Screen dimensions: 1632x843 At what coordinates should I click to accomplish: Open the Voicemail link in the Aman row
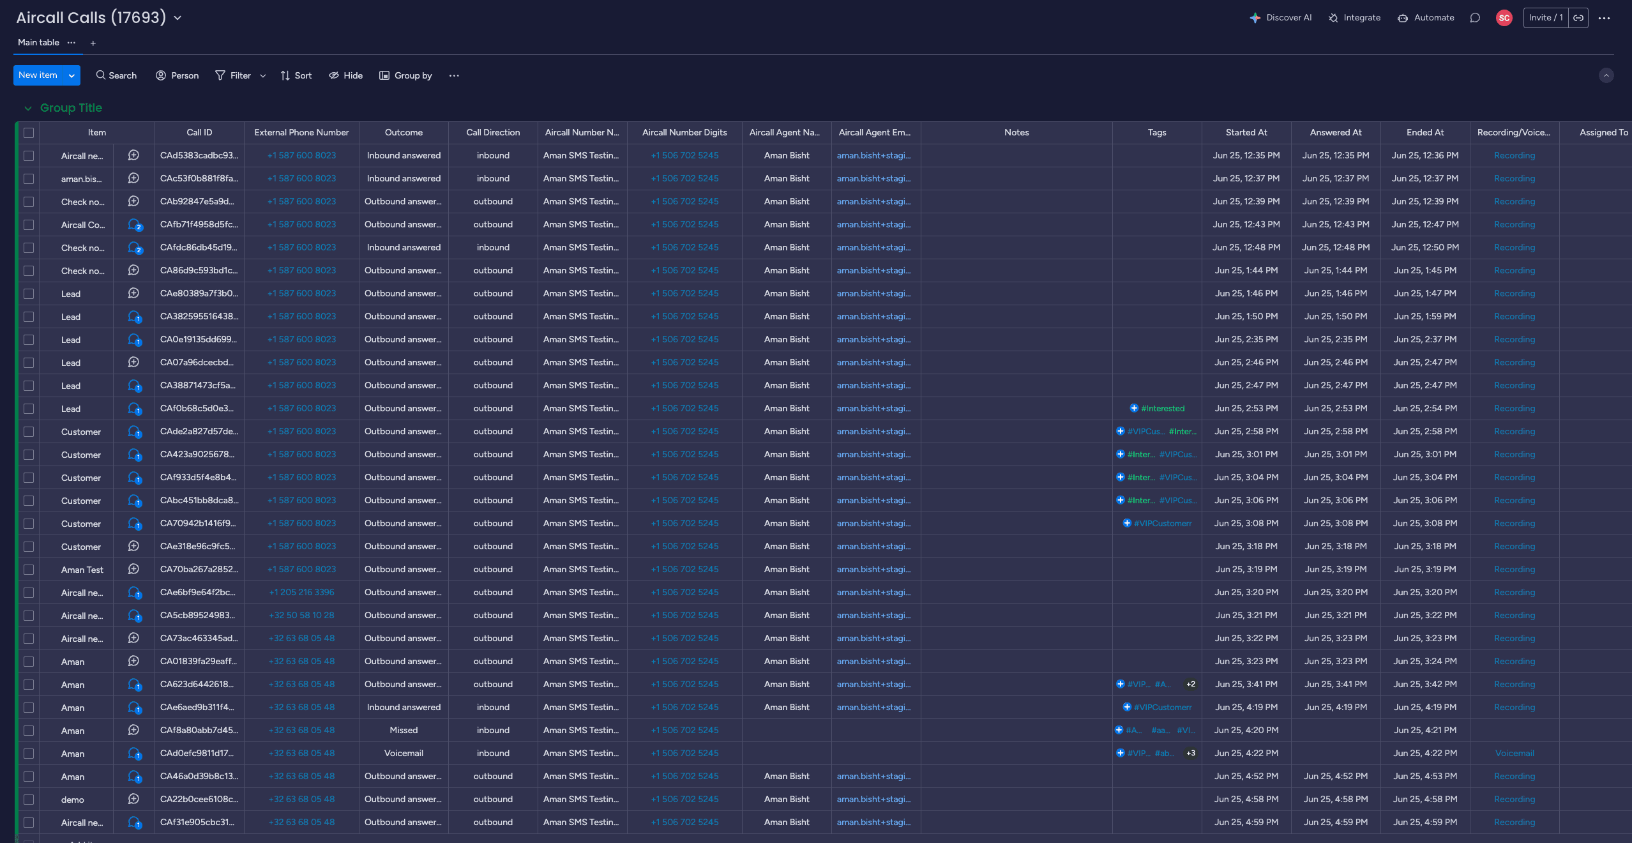1513,753
